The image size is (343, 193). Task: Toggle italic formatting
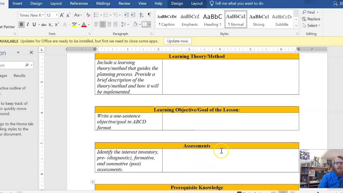tap(28, 25)
